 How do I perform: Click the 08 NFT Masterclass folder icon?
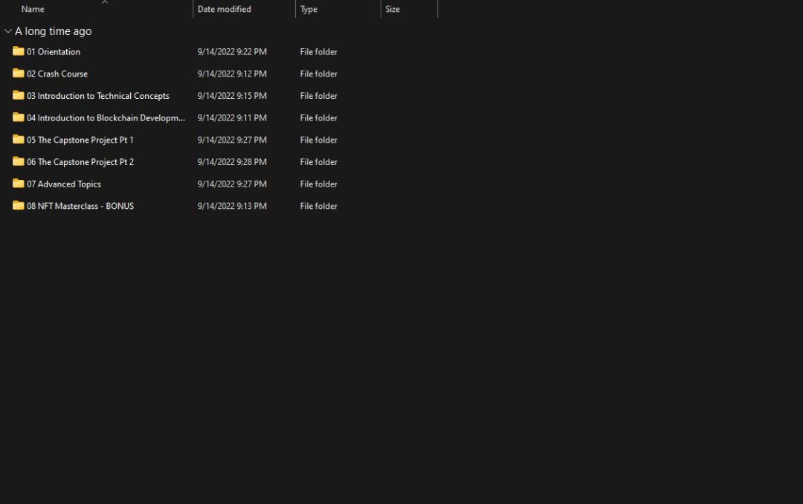[x=19, y=206]
